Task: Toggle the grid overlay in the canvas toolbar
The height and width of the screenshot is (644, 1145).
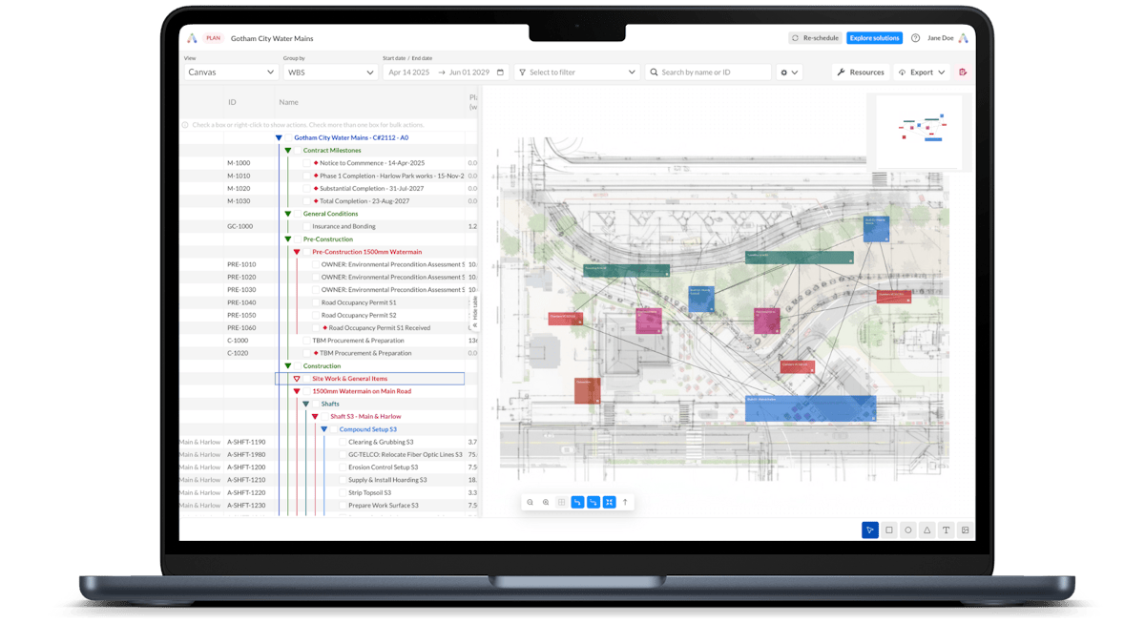Action: pyautogui.click(x=561, y=502)
